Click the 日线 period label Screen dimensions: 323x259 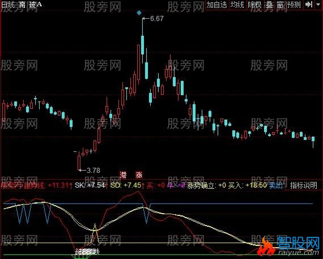(x=7, y=5)
